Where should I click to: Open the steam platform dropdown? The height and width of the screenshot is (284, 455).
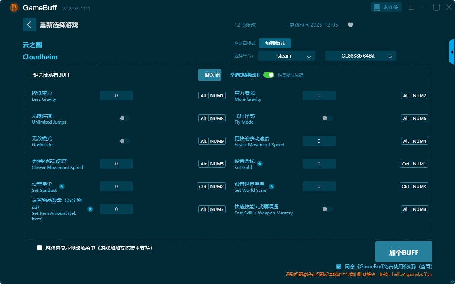pos(287,56)
